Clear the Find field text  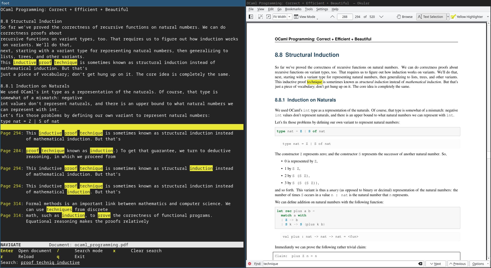click(x=420, y=264)
